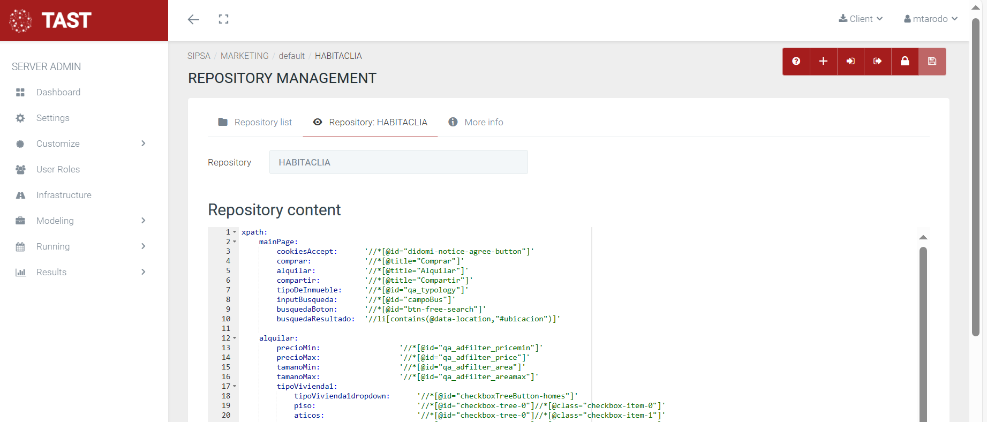Click the export (sign-out arrow) toolbar icon

(877, 61)
